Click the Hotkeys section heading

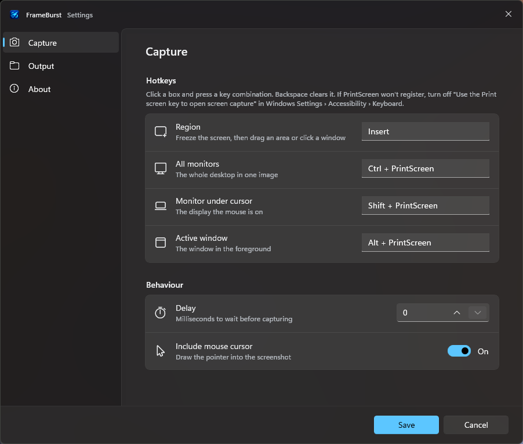(161, 80)
